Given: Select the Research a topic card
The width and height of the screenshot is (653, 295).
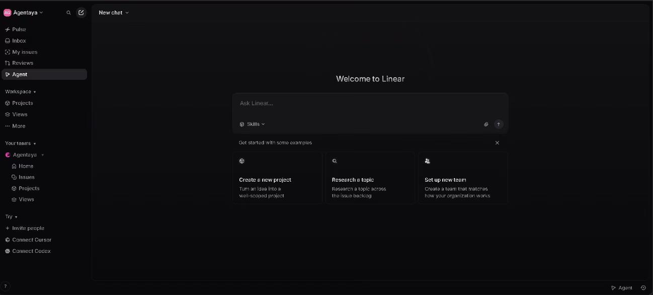Looking at the screenshot, I should point(370,178).
